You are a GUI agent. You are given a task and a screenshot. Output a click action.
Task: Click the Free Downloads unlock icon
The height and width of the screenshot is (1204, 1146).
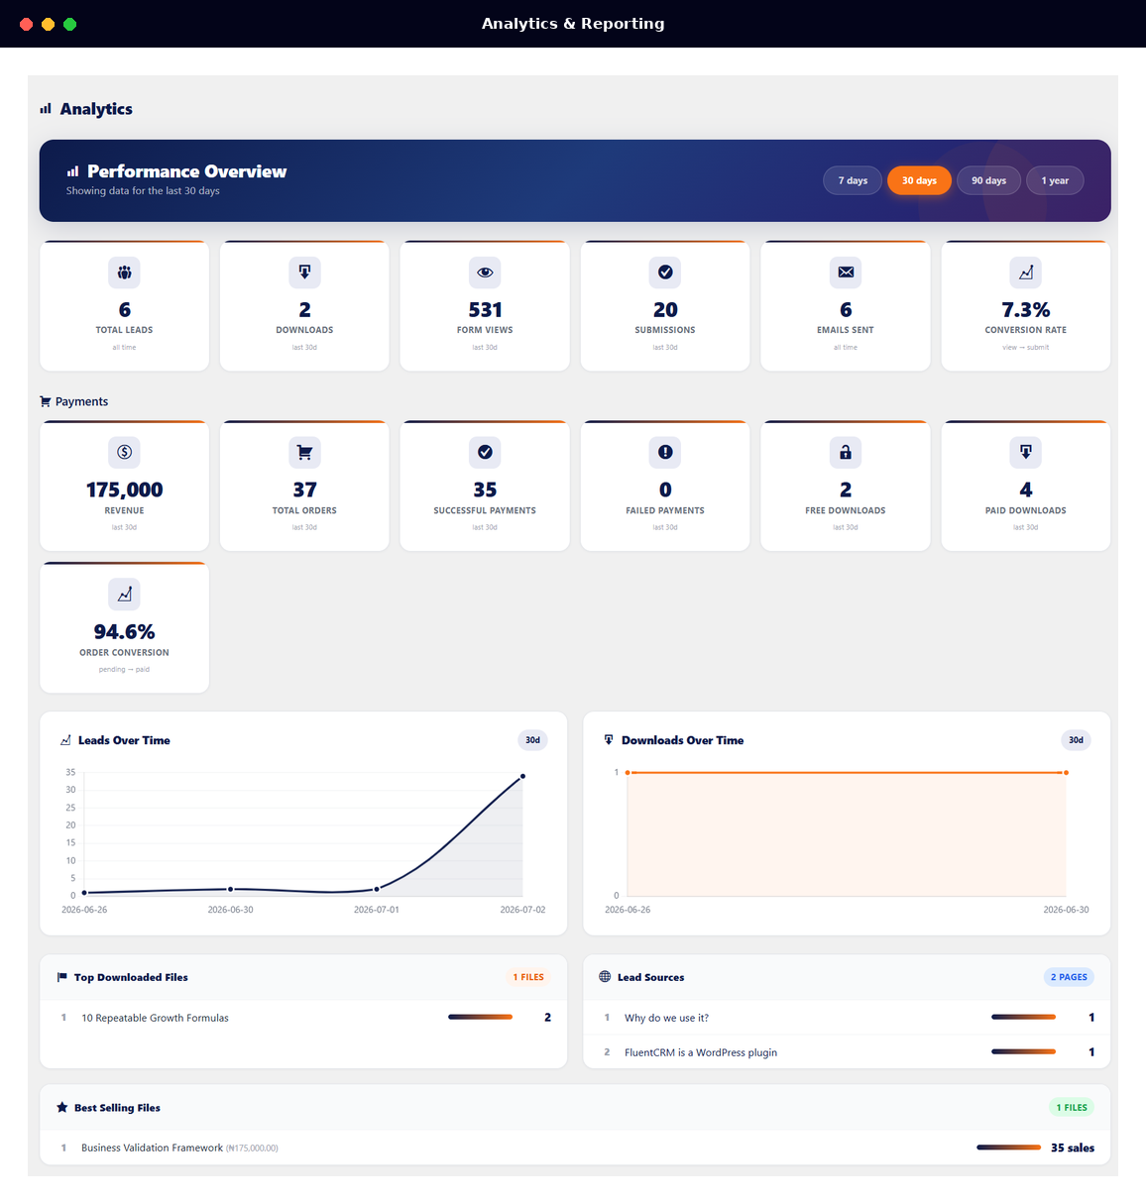point(846,453)
